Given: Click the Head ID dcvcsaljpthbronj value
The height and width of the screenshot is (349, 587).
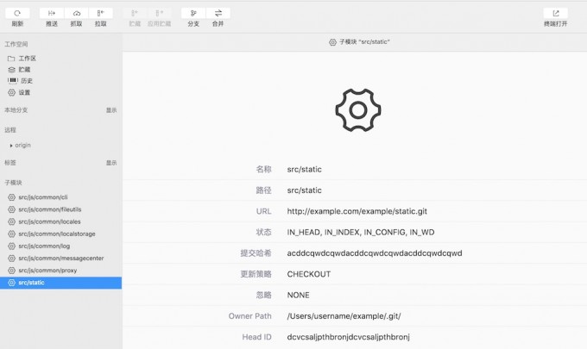Looking at the screenshot, I should (349, 337).
